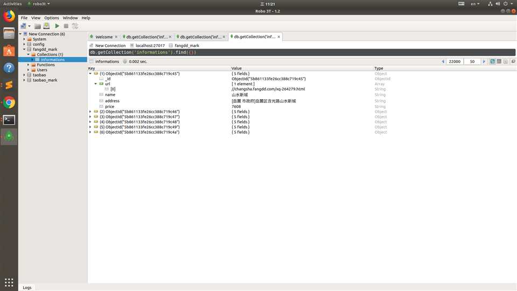Image resolution: width=517 pixels, height=291 pixels.
Task: Click the System folder icon
Action: pyautogui.click(x=29, y=39)
